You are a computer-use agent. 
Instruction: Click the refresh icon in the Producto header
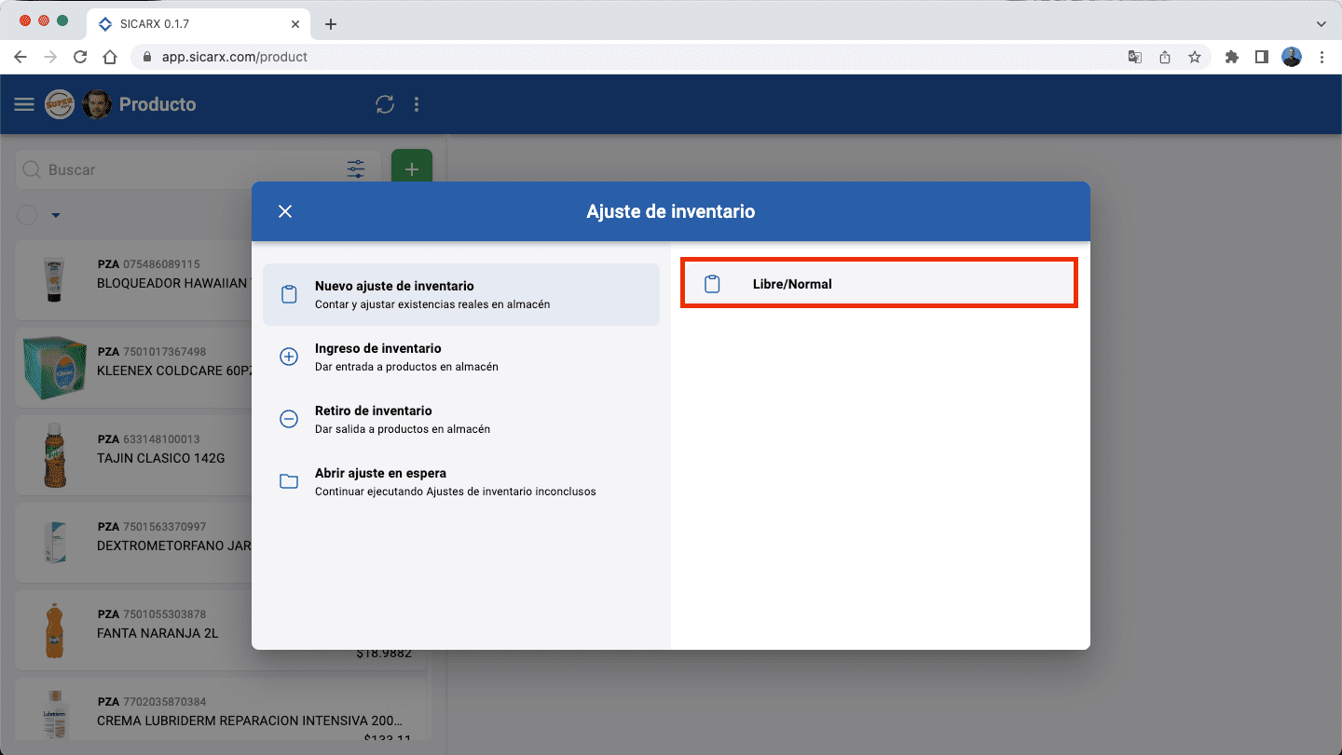pos(384,104)
